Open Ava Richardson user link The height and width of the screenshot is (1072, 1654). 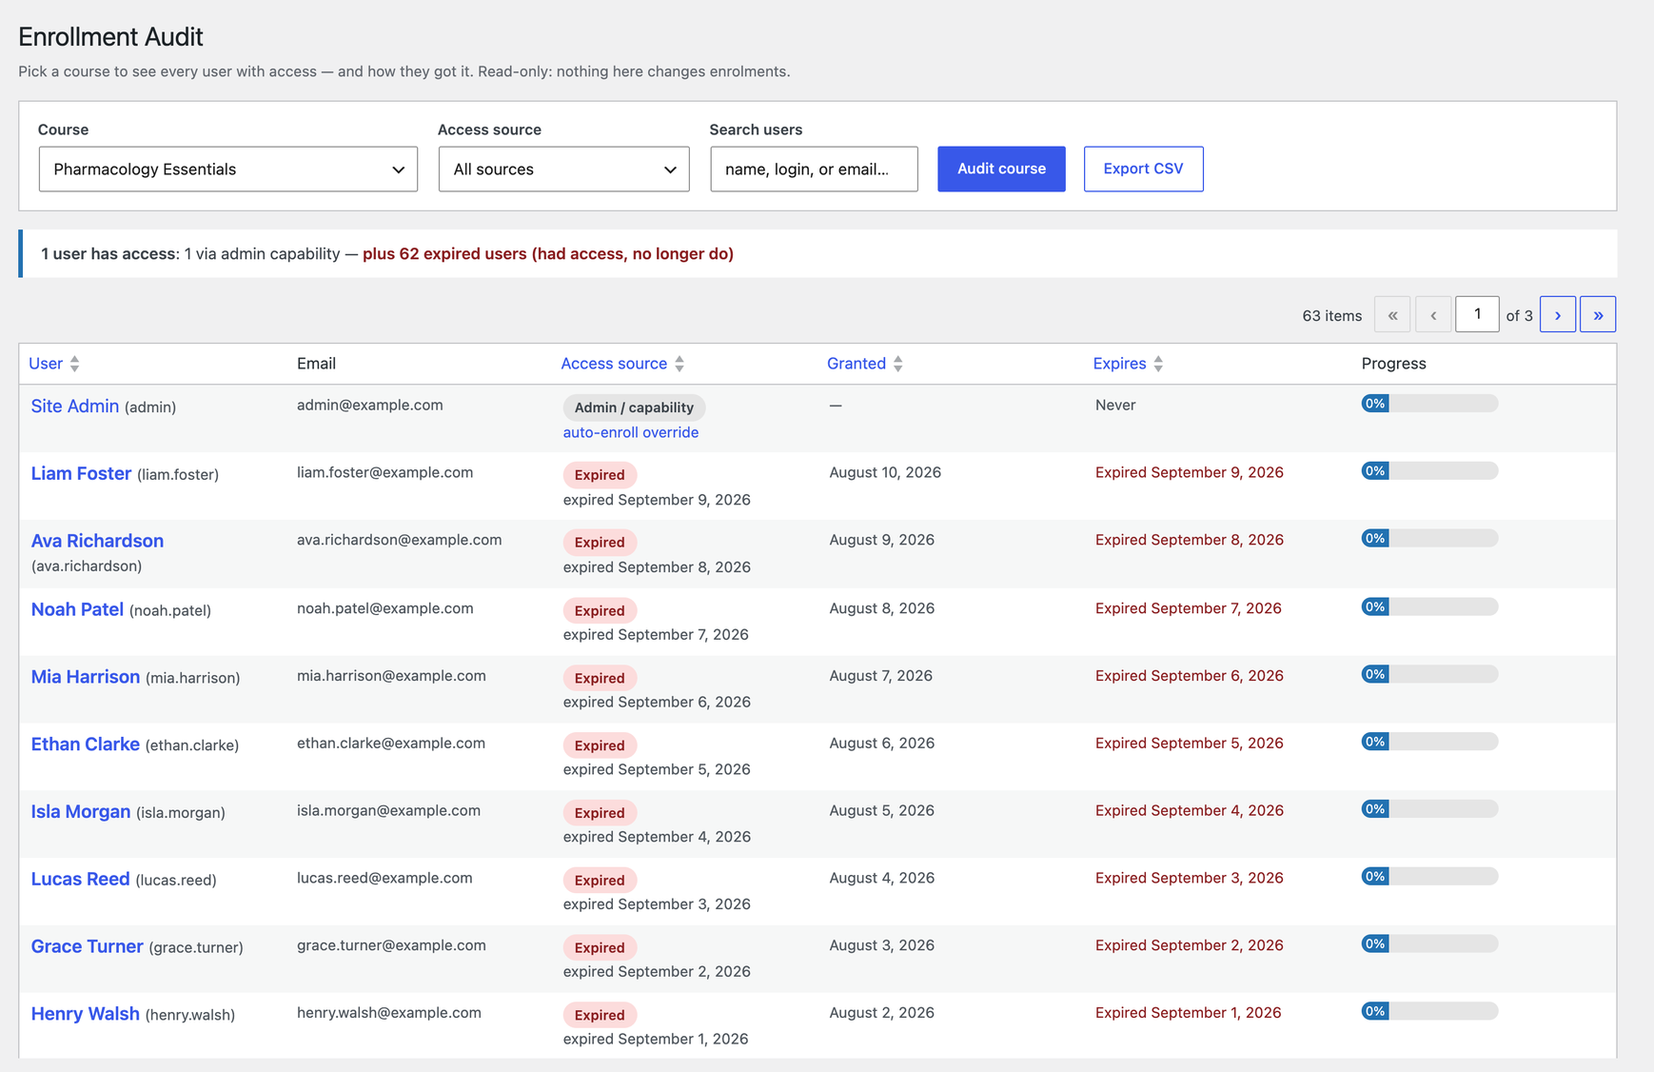point(97,541)
